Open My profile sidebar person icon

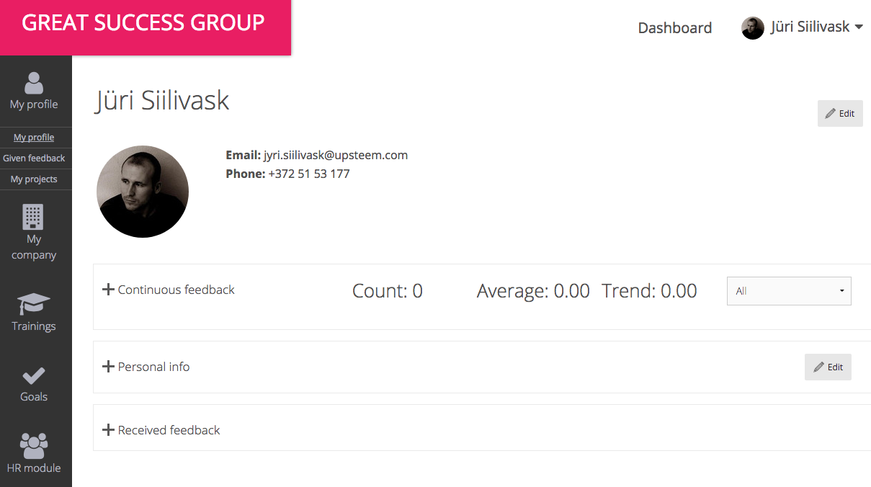pos(34,83)
